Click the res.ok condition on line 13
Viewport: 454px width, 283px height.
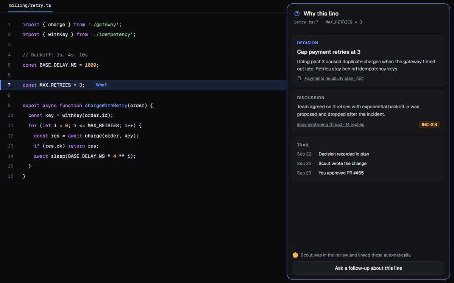pyautogui.click(x=54, y=146)
